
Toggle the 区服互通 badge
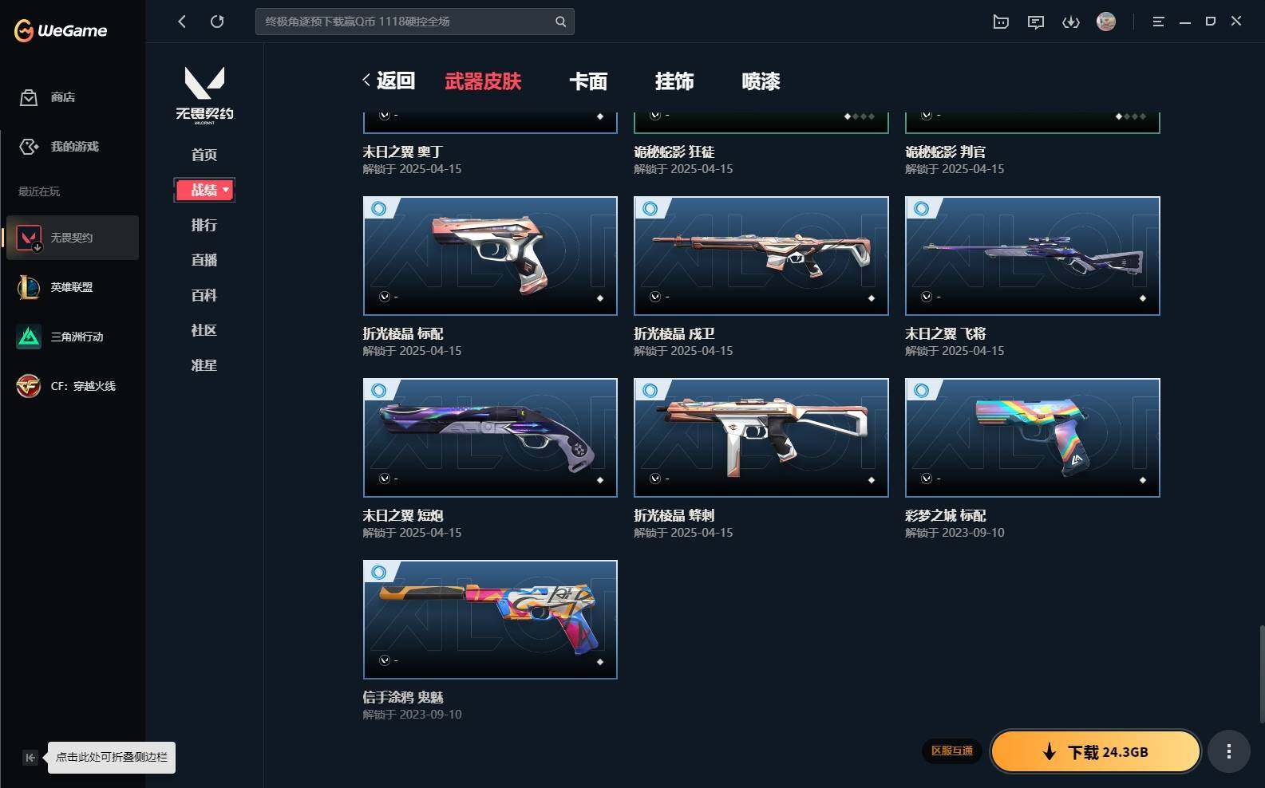(952, 751)
